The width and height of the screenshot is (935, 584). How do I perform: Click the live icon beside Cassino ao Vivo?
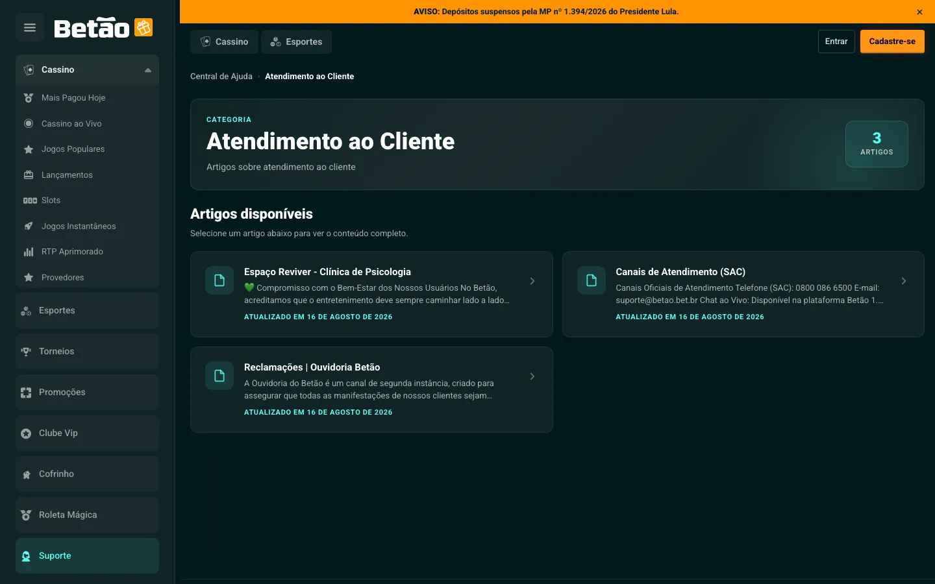tap(29, 123)
